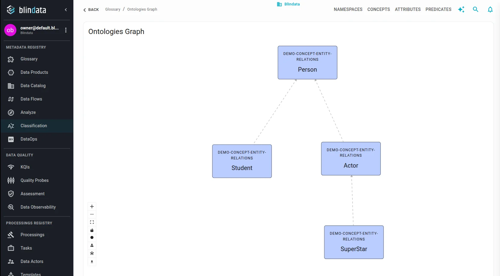Fit the graph to view
The width and height of the screenshot is (500, 276).
(x=92, y=222)
